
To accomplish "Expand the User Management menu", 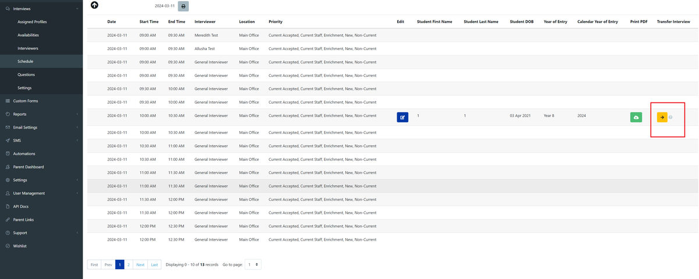I will pyautogui.click(x=77, y=193).
